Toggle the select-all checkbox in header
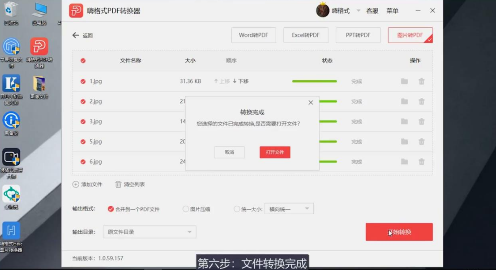This screenshot has height=270, width=496. point(83,61)
